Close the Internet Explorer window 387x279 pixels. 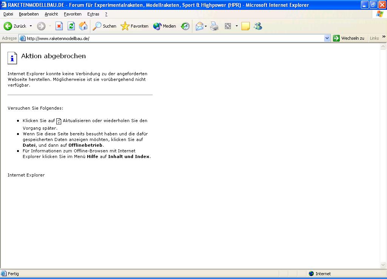[x=382, y=5]
